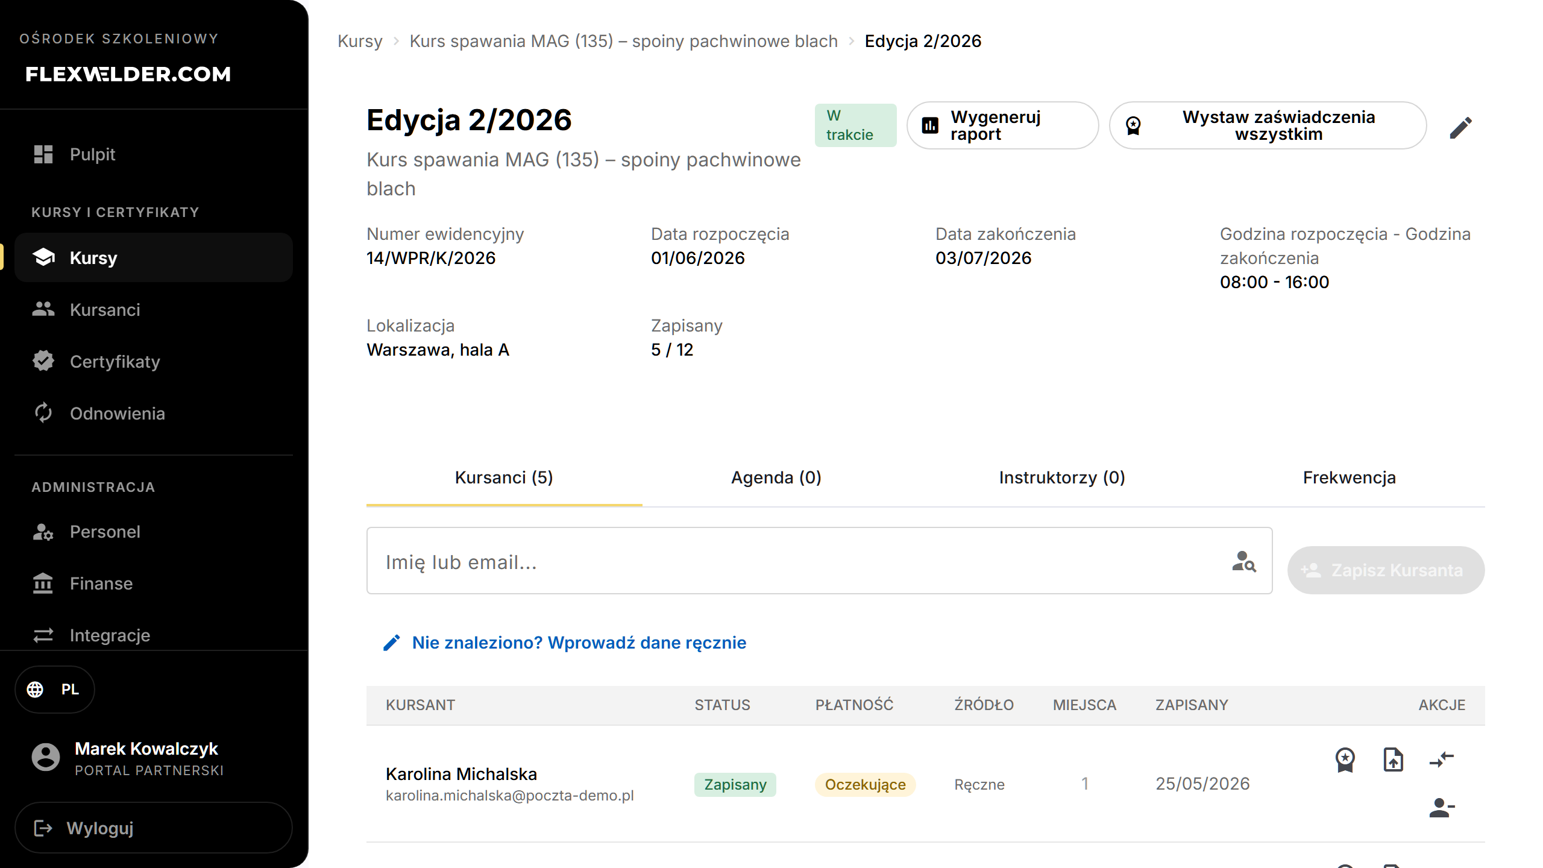Screen dimensions: 1543x868
Task: Upload document for Karolina Michalska
Action: coord(1394,759)
